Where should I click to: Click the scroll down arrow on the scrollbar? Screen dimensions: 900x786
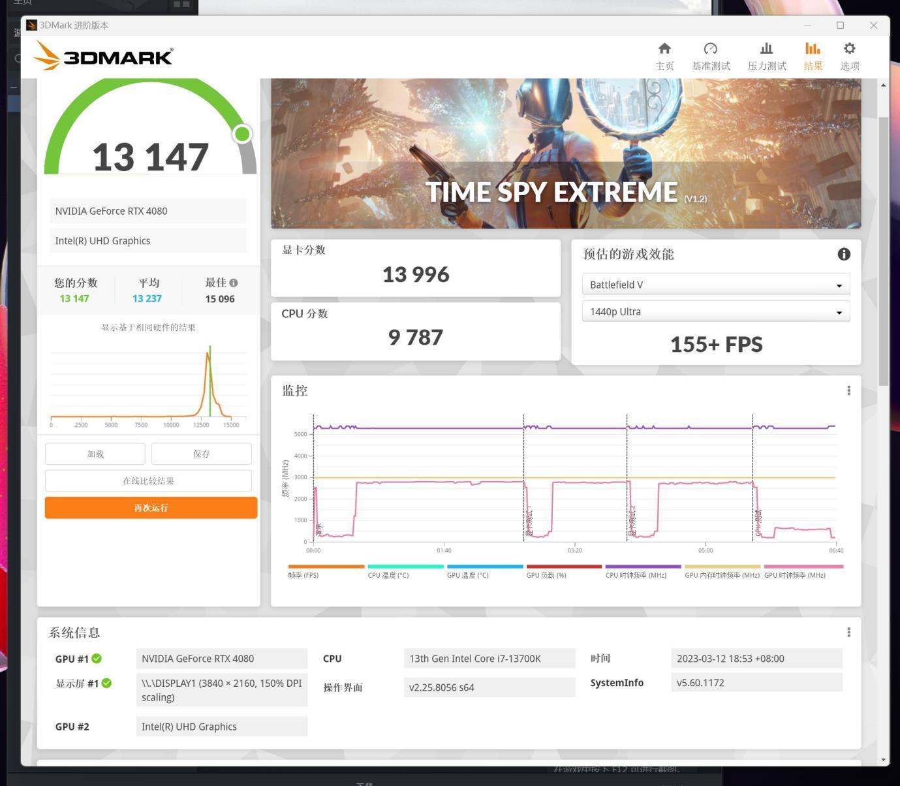point(883,760)
